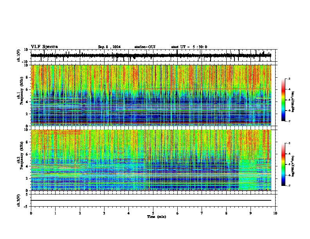Click the "VLF Spectra" plot title

44,47
